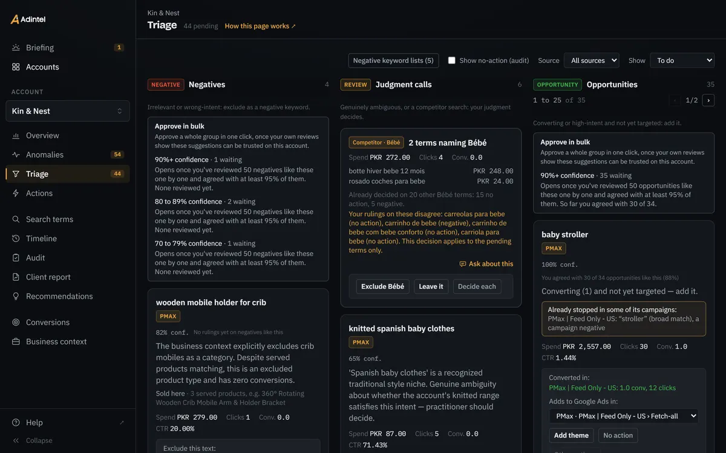Click No action on baby stroller card

[618, 435]
